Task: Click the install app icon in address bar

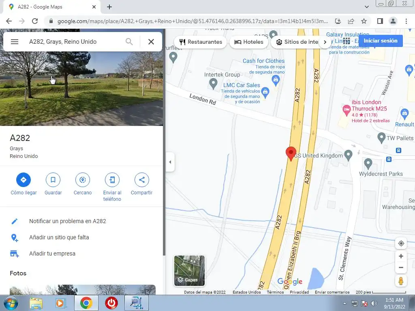Action: [x=338, y=21]
